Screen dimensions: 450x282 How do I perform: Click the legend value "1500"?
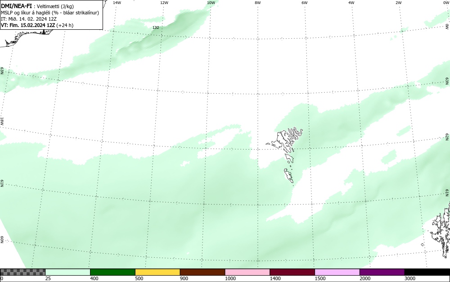pos(320,278)
